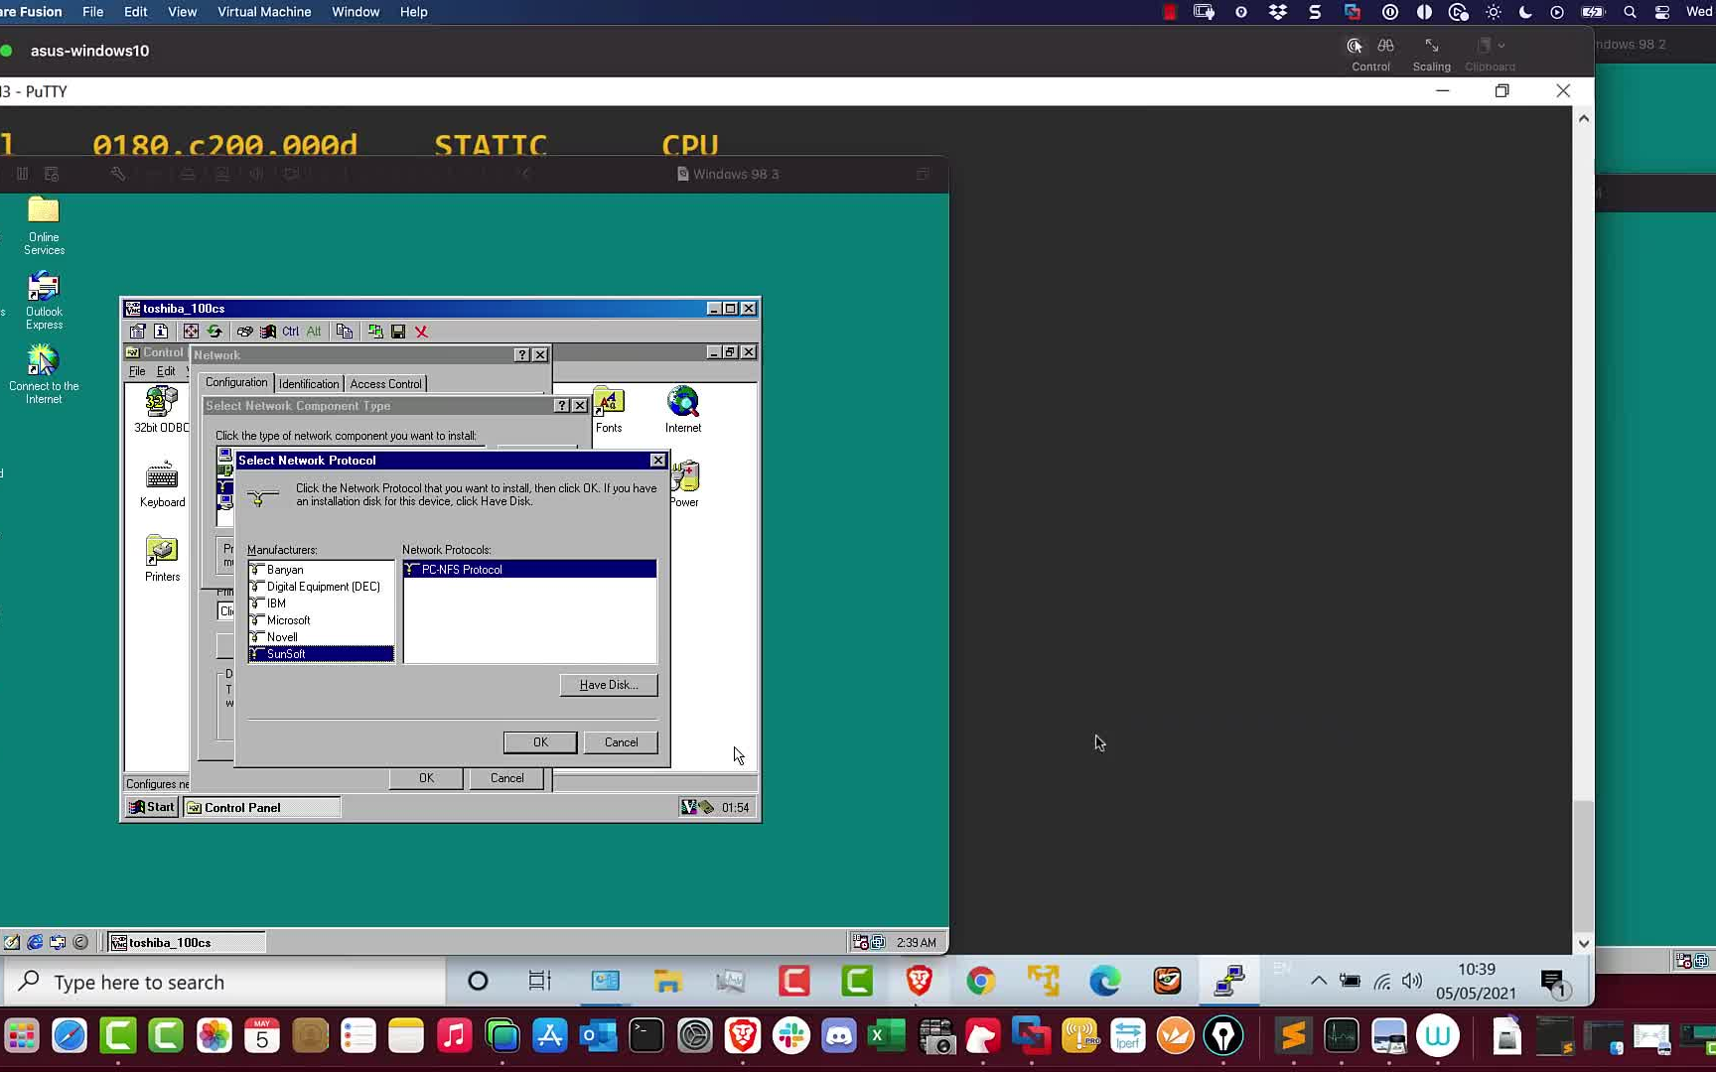Open the 32bit ODBC control panel icon
The image size is (1716, 1072).
[161, 410]
